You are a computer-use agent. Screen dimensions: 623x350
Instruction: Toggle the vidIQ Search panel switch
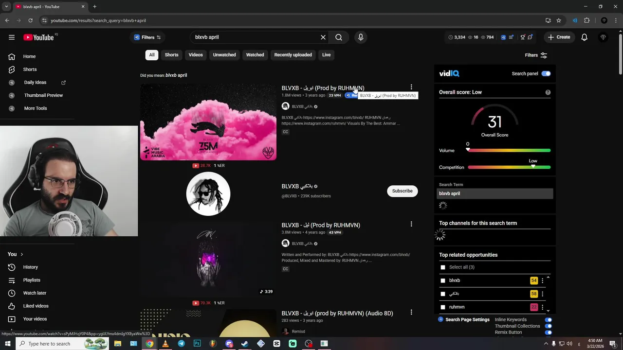pyautogui.click(x=546, y=73)
